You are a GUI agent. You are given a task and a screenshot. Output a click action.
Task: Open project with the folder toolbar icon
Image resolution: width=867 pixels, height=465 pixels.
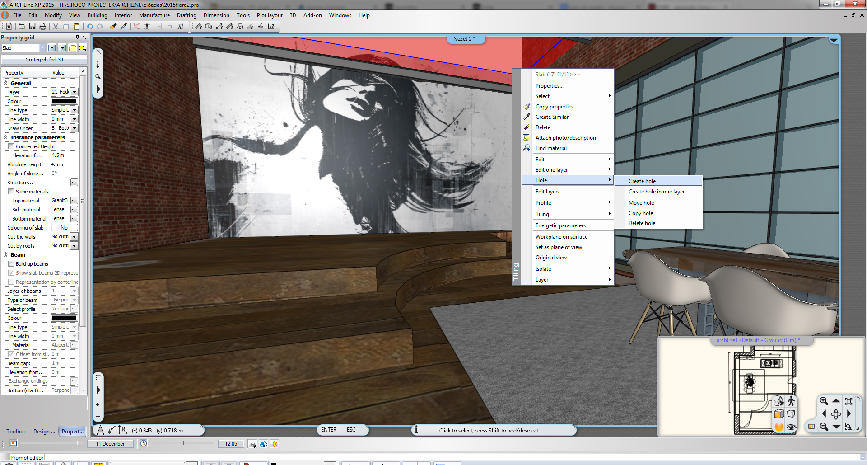22,27
